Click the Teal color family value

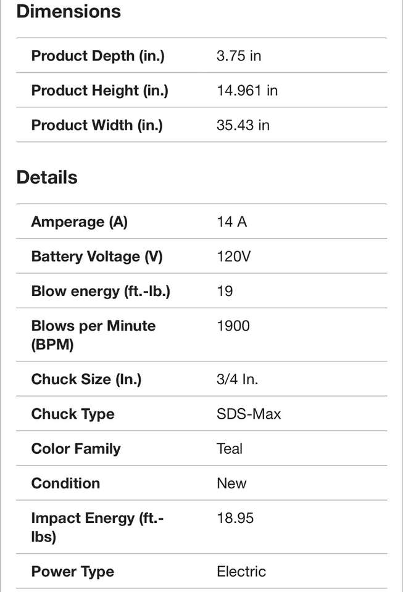point(230,448)
